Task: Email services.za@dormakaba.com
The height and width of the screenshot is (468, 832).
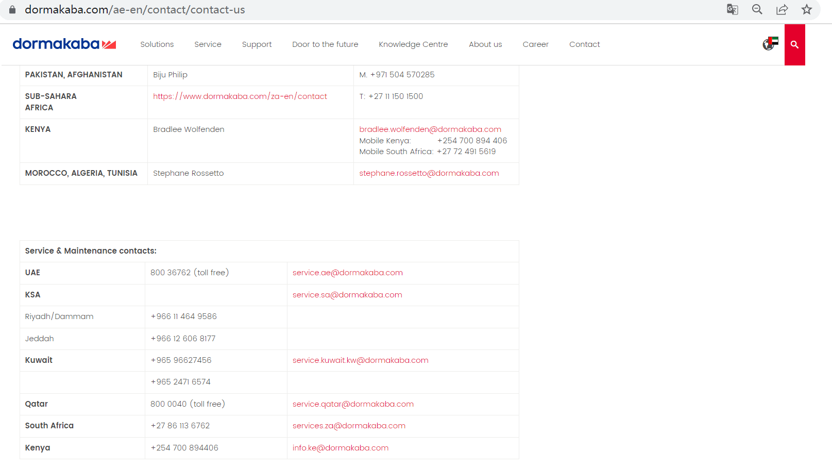Action: (349, 426)
